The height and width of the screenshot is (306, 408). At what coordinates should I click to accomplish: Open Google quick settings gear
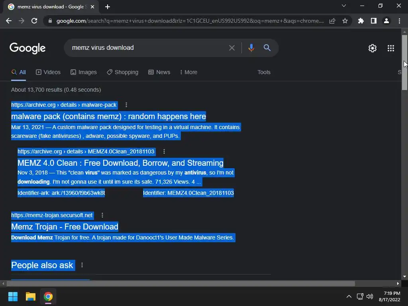(373, 48)
